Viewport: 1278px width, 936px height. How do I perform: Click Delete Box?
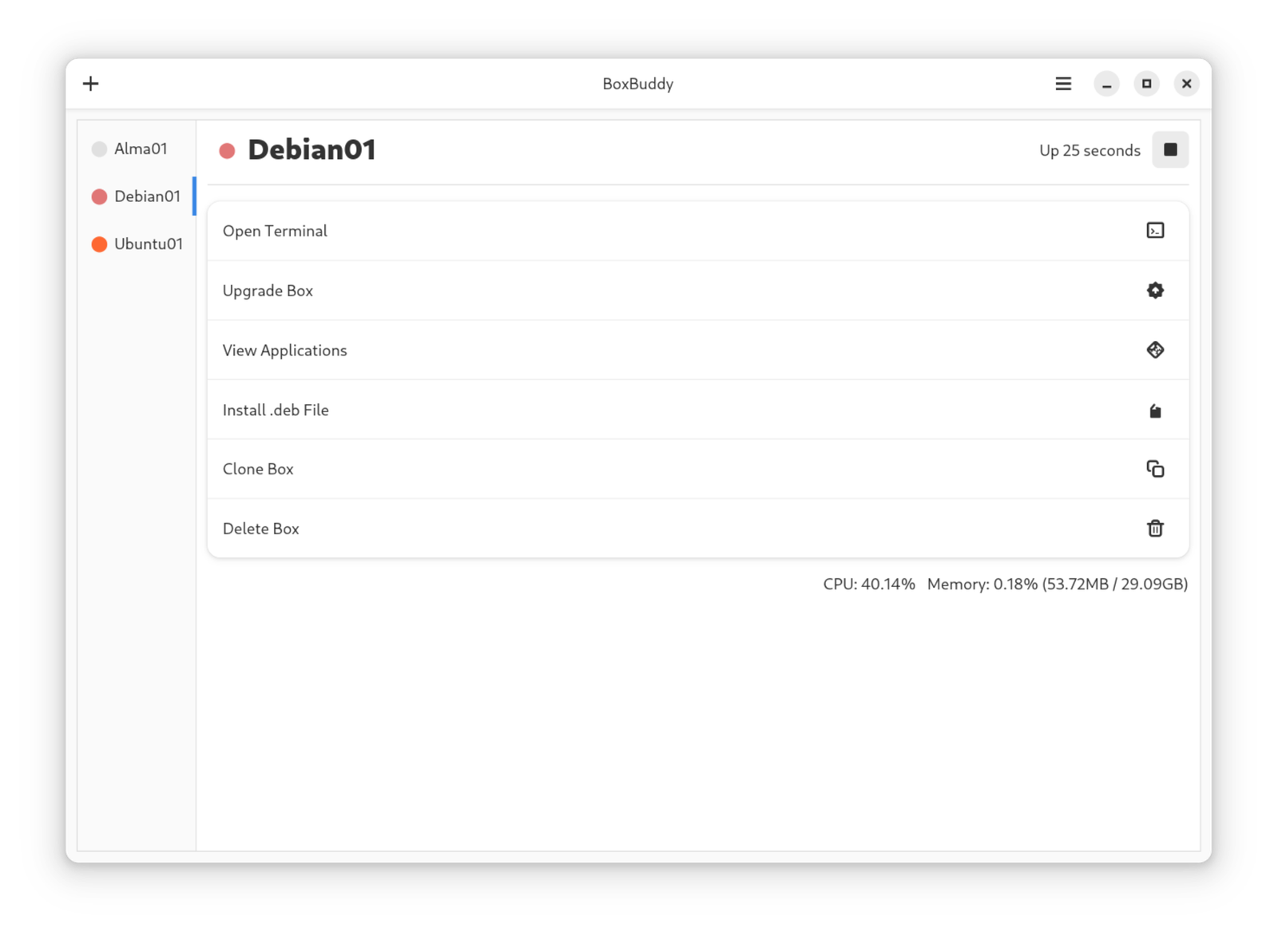point(260,528)
